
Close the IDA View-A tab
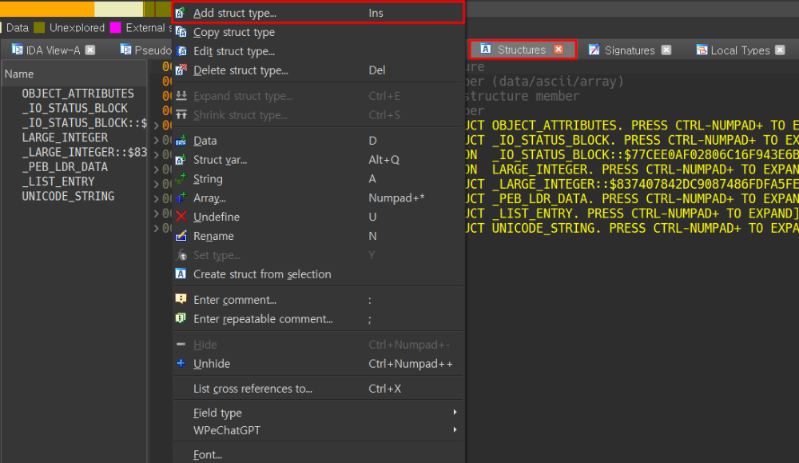pyautogui.click(x=90, y=50)
